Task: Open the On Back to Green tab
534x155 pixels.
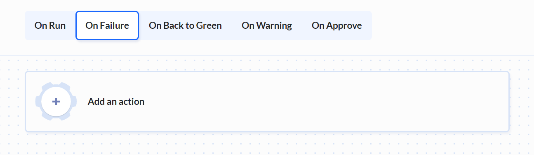Action: pyautogui.click(x=185, y=25)
